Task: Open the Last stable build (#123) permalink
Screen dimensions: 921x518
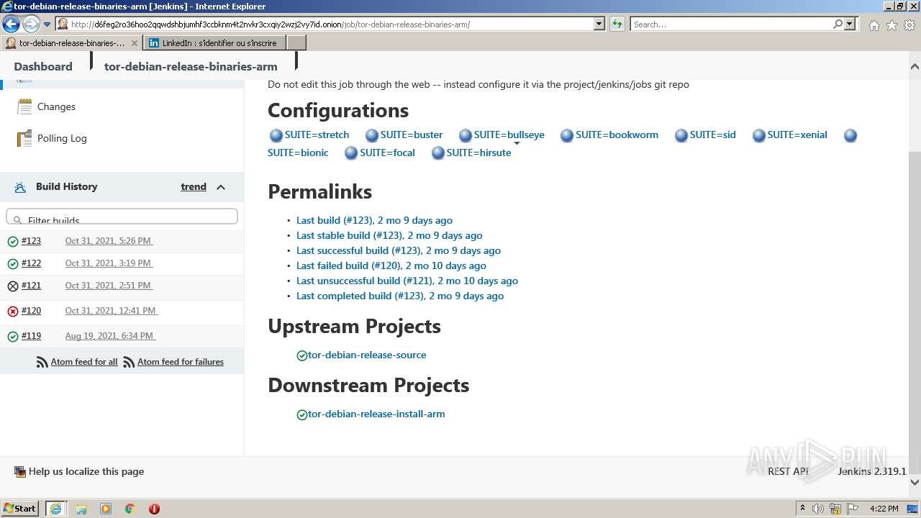Action: pos(389,235)
